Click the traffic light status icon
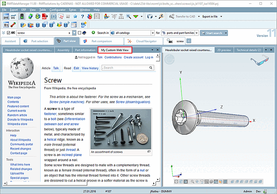The height and width of the screenshot is (194, 277). [x=21, y=17]
